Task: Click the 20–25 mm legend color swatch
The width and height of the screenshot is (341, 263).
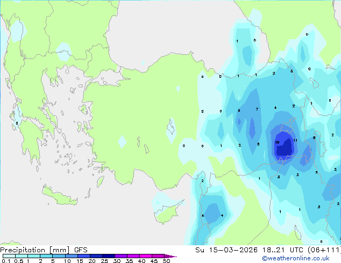Action: (x=96, y=256)
